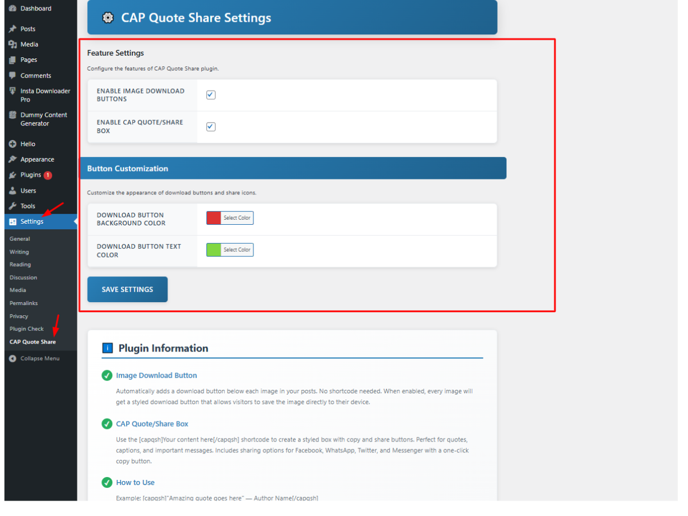Open the Appearance paintbrush icon
Image resolution: width=688 pixels, height=516 pixels.
[13, 159]
